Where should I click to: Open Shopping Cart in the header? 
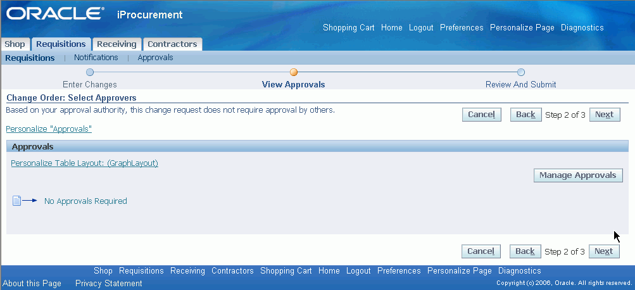(349, 27)
